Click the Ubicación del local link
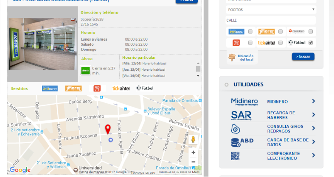 pyautogui.click(x=246, y=58)
